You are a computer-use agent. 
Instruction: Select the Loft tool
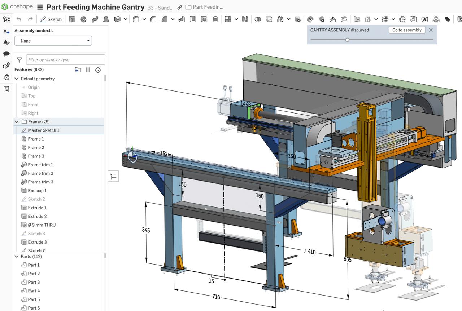click(x=106, y=19)
